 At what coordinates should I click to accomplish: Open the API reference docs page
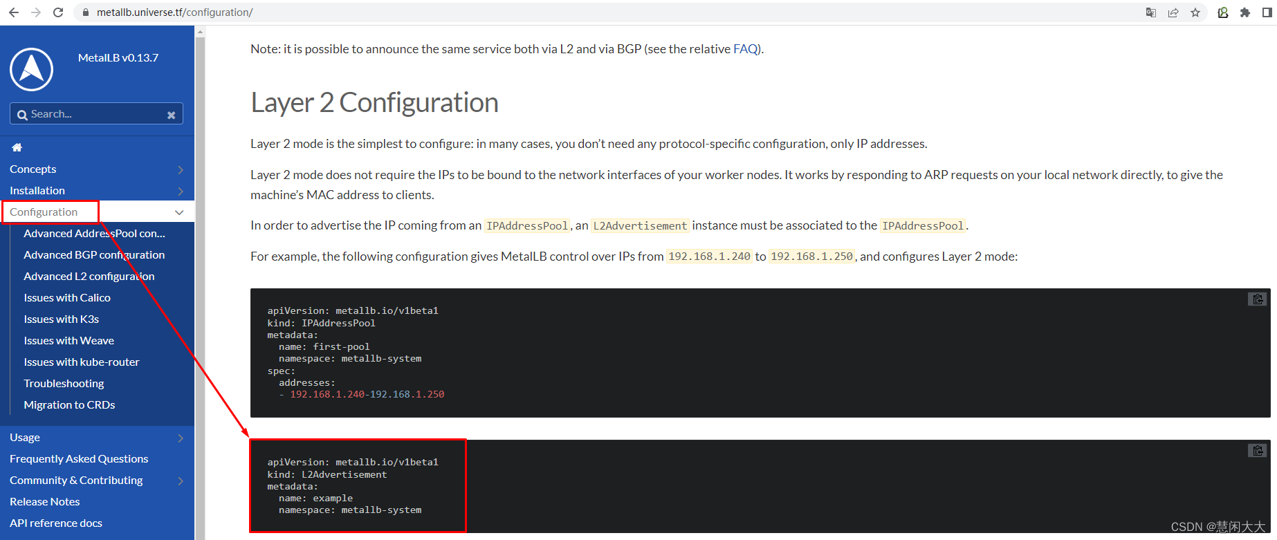(56, 523)
